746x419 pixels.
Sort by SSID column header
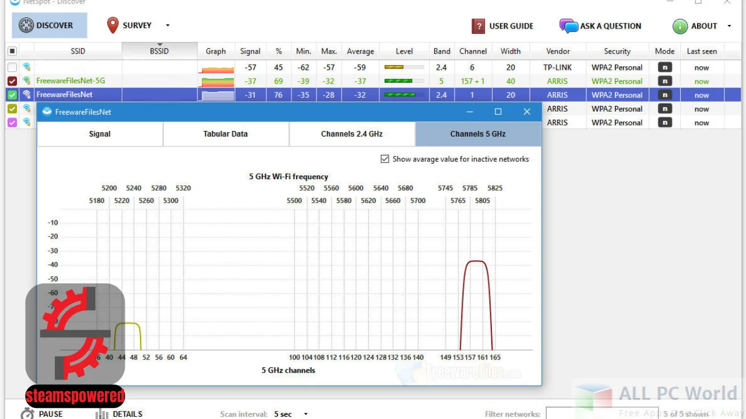(x=78, y=51)
